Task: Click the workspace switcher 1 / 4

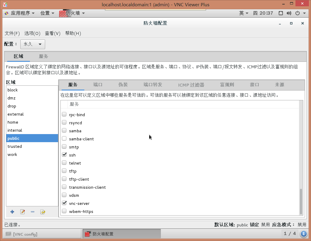Action: pos(290,234)
